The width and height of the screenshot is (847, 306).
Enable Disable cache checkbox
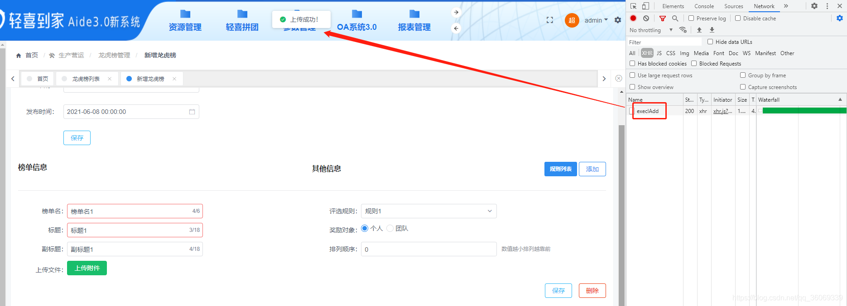click(738, 18)
